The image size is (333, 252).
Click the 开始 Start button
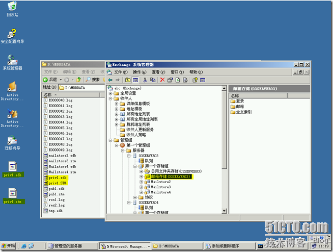point(8,246)
